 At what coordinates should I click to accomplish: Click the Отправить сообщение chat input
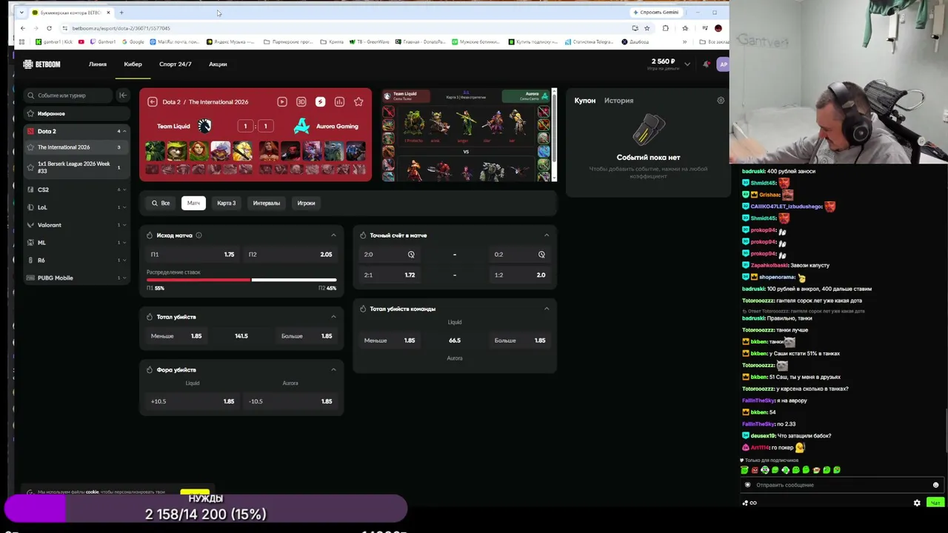tap(841, 485)
